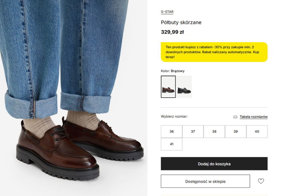
Task: Click the Wybierz rozmiar label
Action: pyautogui.click(x=174, y=116)
